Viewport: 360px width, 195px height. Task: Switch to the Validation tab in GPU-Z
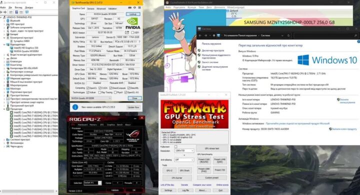pos(112,8)
